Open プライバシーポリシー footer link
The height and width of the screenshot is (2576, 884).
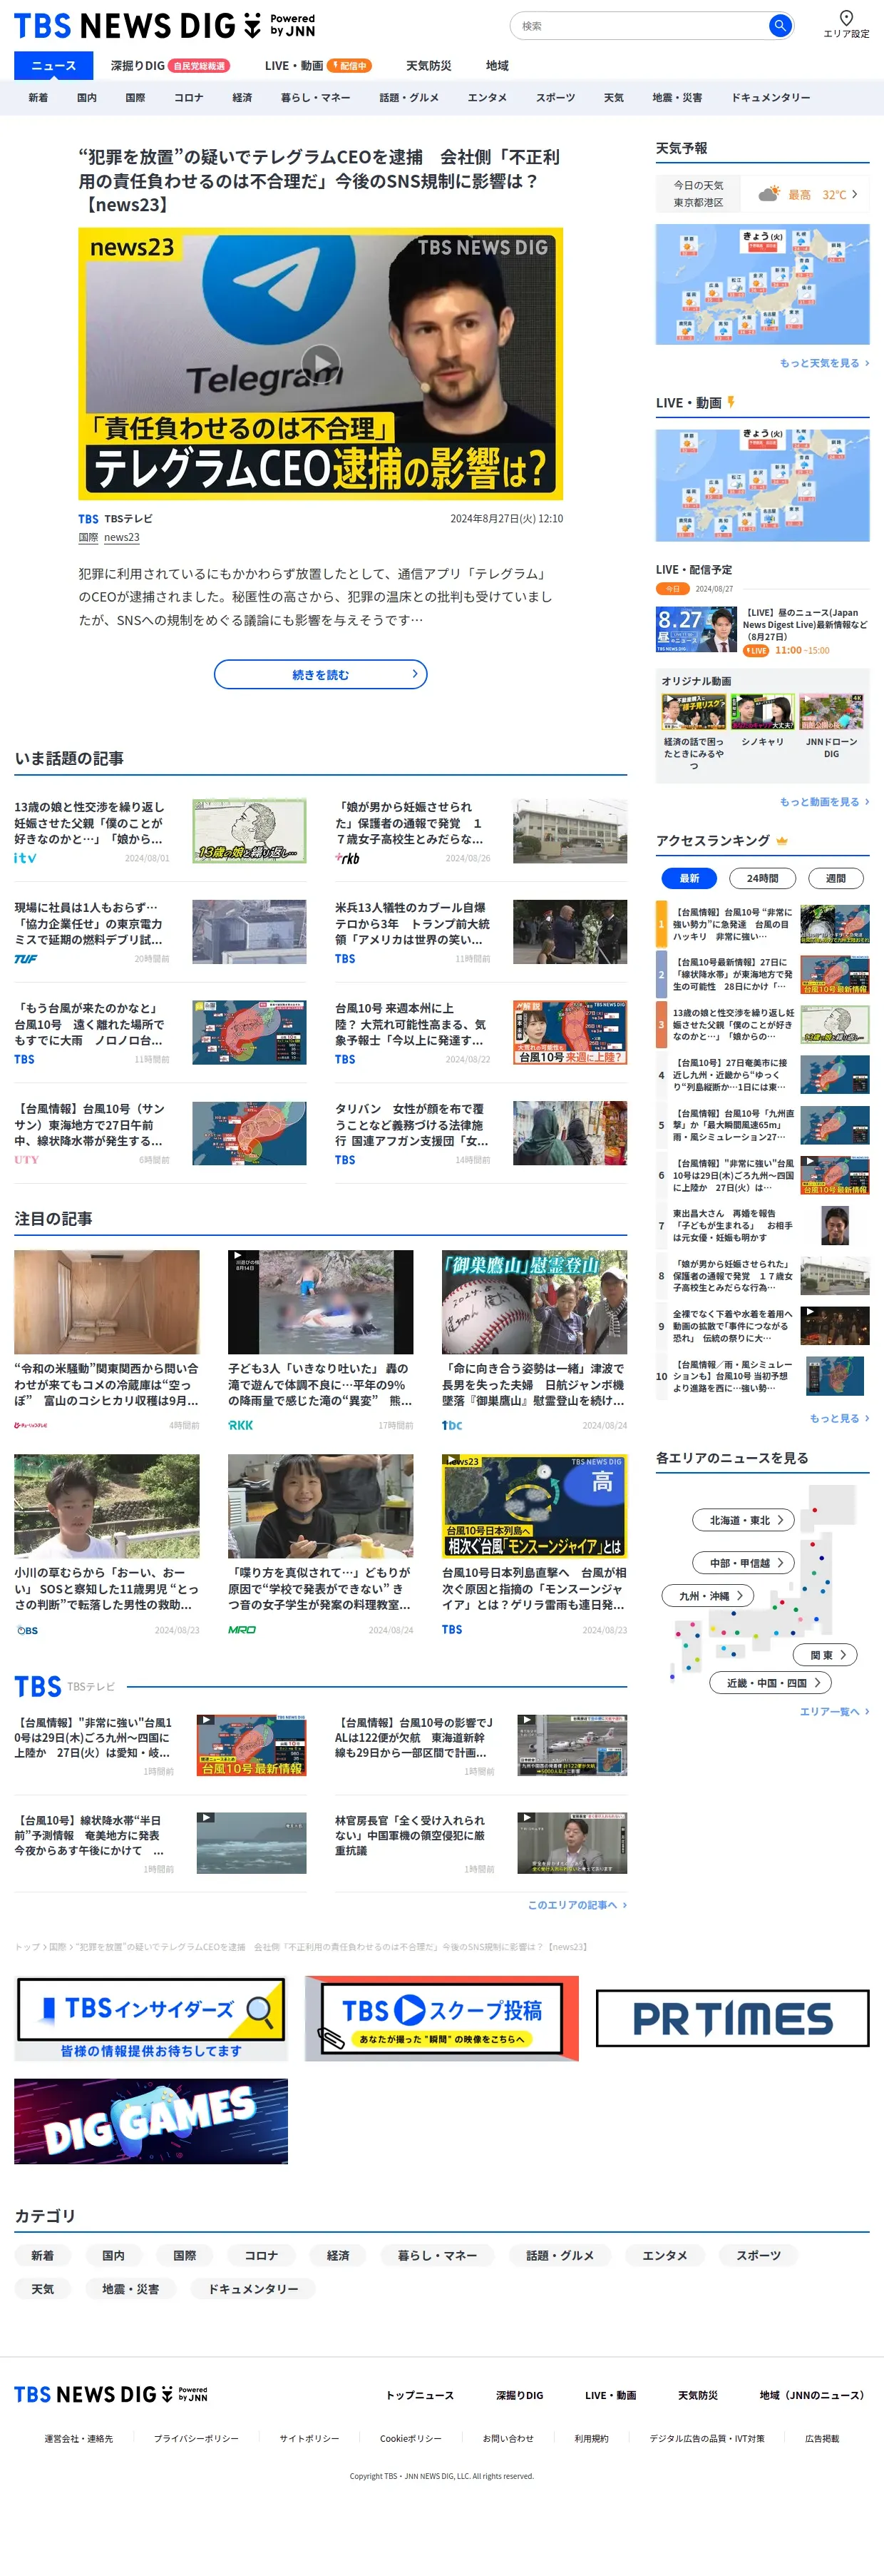pos(196,2439)
